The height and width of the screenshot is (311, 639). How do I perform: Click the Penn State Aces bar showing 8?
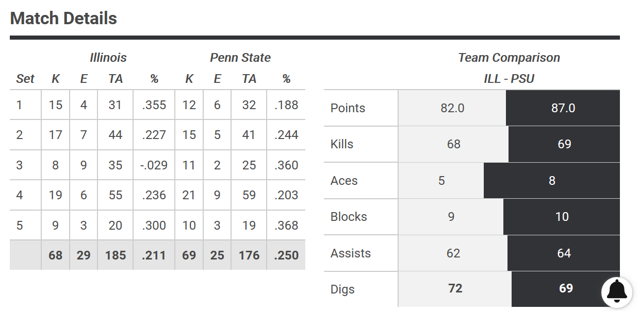point(552,181)
